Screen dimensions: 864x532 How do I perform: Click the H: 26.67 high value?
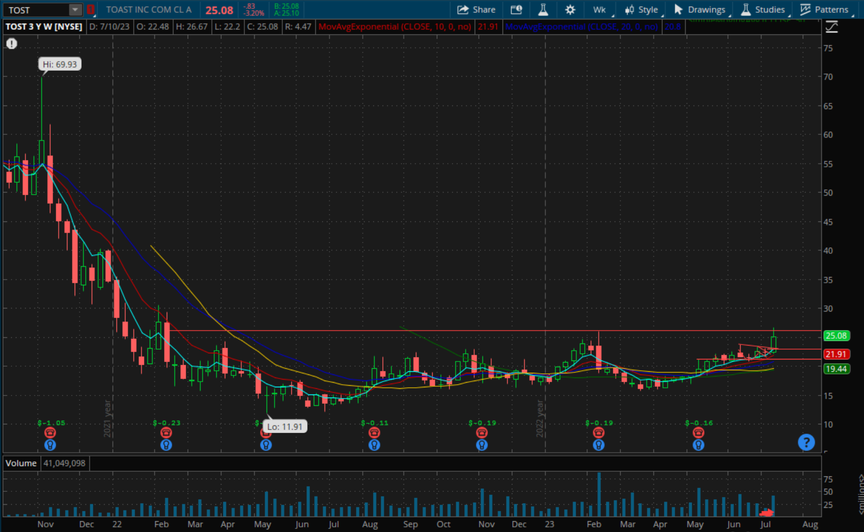[x=191, y=27]
